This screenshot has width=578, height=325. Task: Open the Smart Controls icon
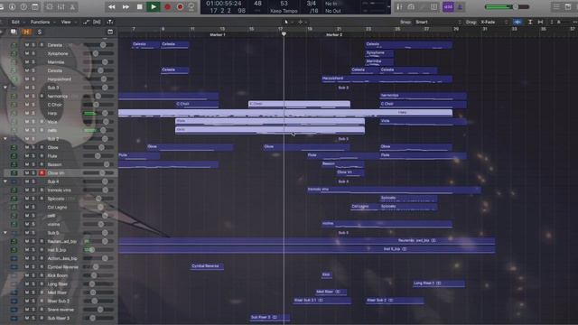point(49,6)
